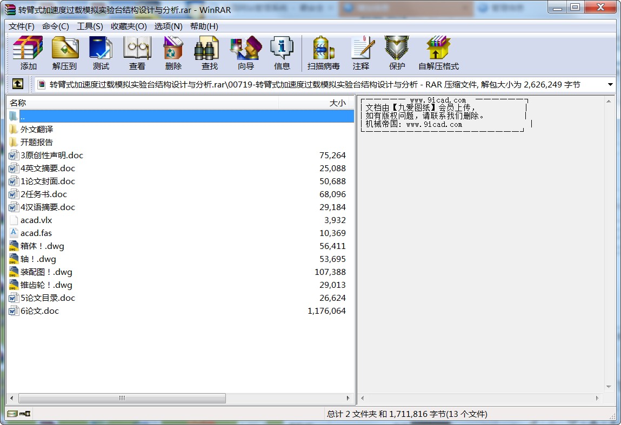This screenshot has width=621, height=425.
Task: Launch the 向导 (Wizard) tool
Action: coord(245,53)
